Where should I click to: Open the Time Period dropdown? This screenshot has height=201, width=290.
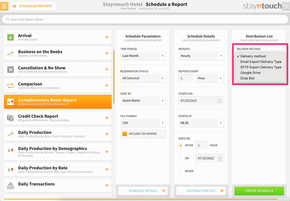pos(143,56)
